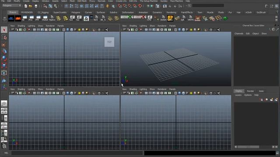Open Renderer menu in Top view panel
The image size is (280, 157).
tap(50, 26)
